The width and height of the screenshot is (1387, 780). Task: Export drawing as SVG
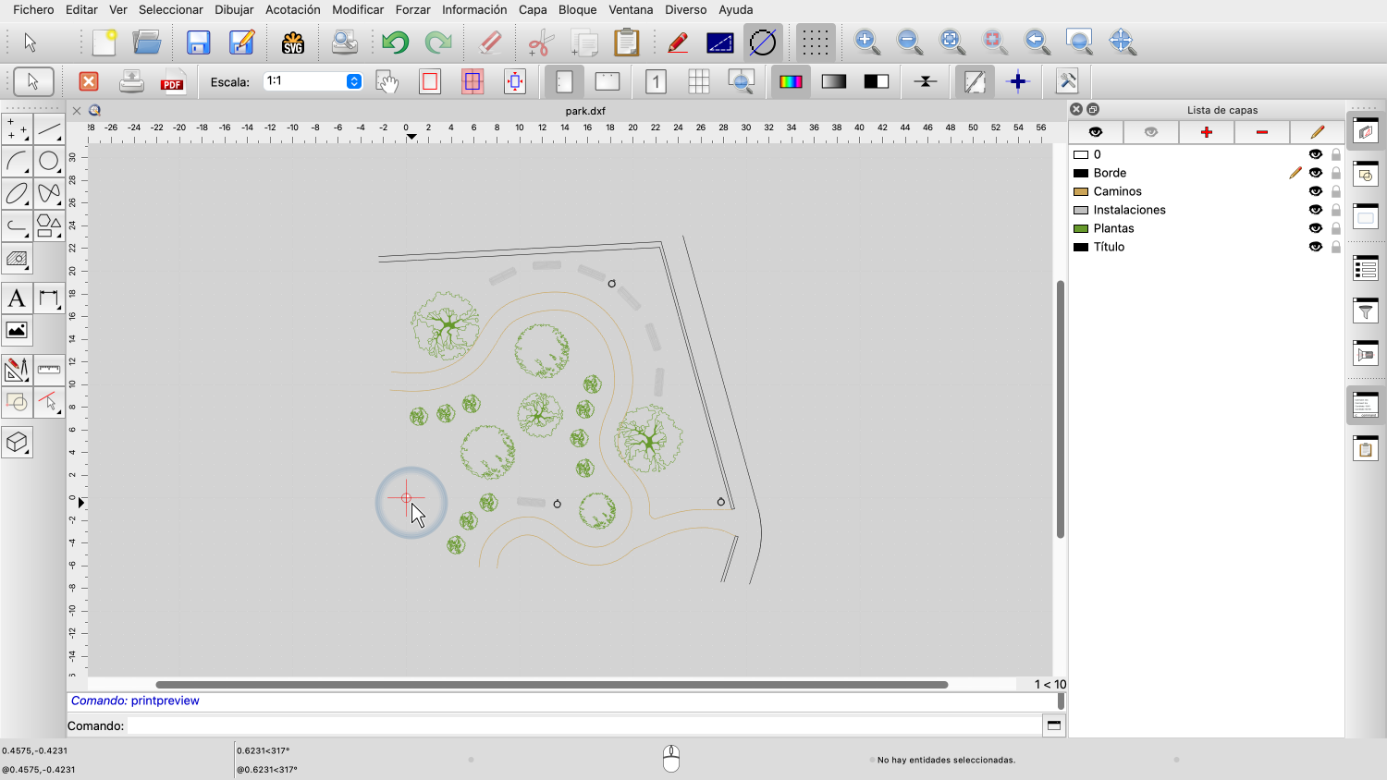pos(293,43)
